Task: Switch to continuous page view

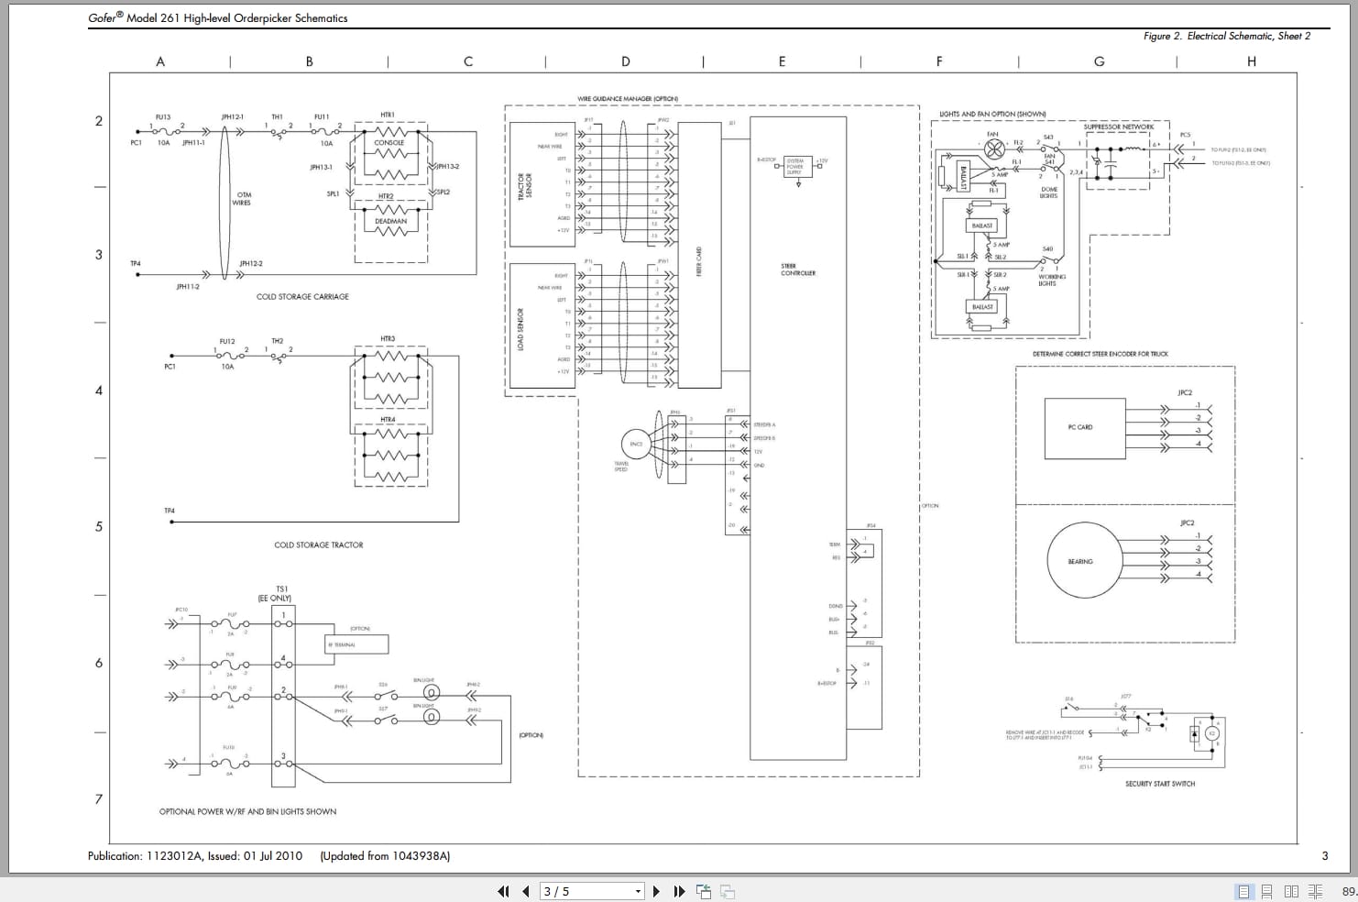Action: 1267,891
